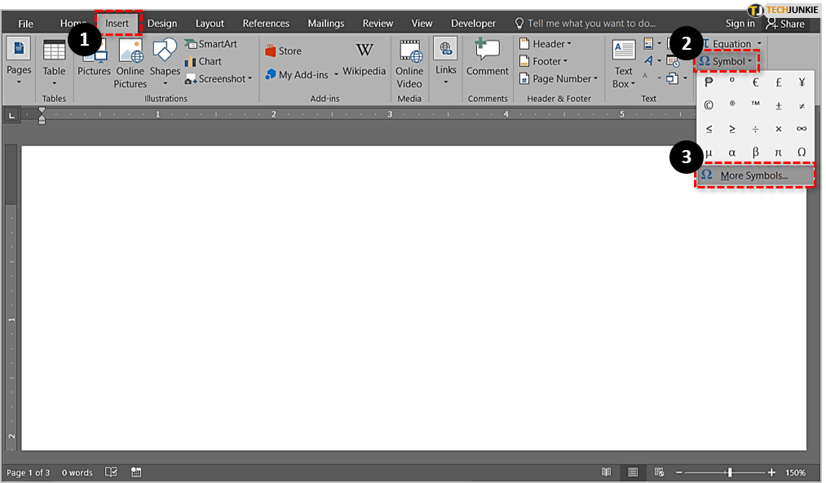
Task: Switch to Print Layout view
Action: tap(633, 472)
